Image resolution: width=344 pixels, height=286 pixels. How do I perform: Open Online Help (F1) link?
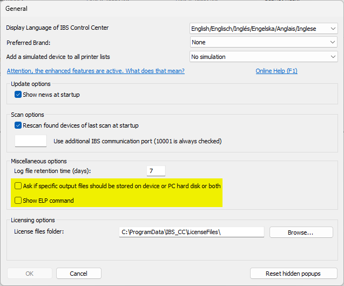point(276,71)
